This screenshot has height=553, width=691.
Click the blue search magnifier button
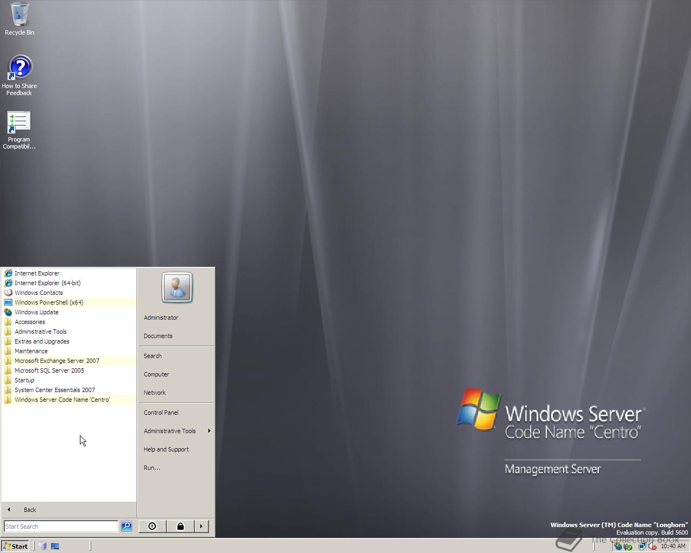coord(126,526)
